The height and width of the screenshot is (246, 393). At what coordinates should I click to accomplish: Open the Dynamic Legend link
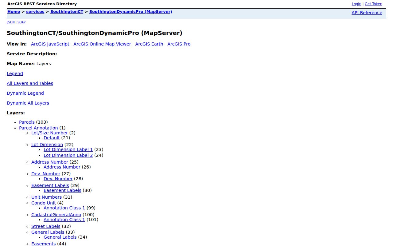click(x=25, y=93)
